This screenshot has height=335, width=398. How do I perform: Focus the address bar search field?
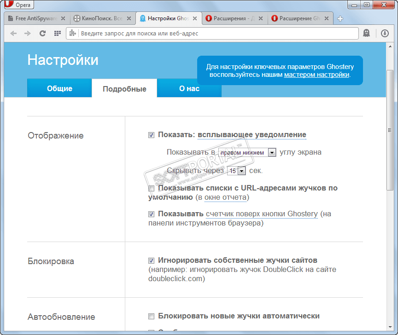(x=212, y=33)
